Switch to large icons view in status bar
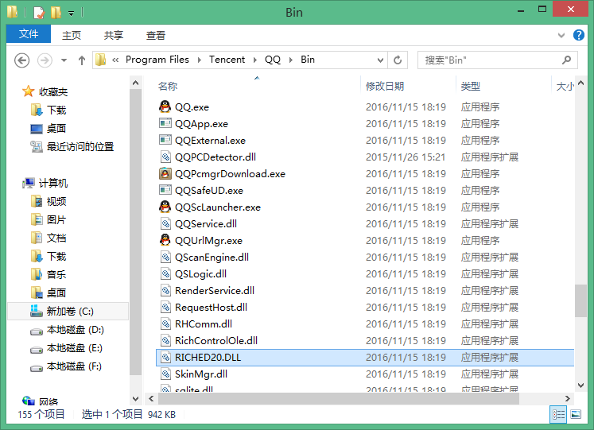594x430 pixels. coord(576,414)
